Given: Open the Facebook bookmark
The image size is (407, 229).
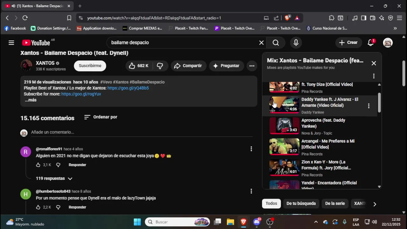Looking at the screenshot, I should pyautogui.click(x=15, y=28).
